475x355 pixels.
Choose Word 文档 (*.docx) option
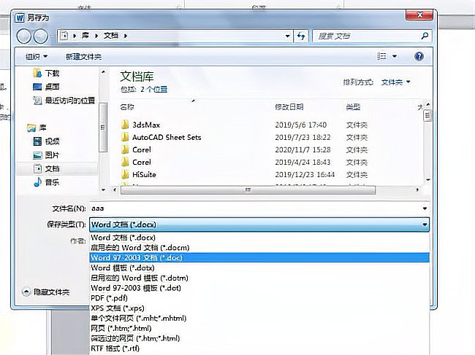[x=259, y=238]
